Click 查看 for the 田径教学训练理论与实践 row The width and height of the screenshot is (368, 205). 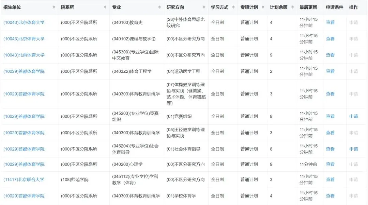330,133
